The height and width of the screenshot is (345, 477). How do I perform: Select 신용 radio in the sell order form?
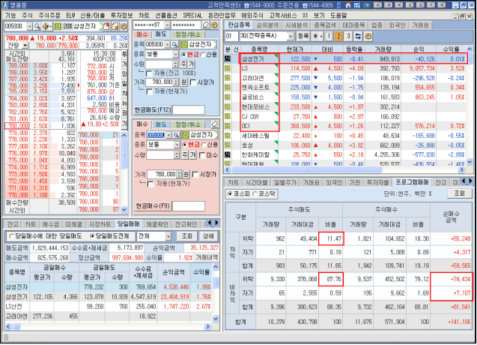(203, 55)
